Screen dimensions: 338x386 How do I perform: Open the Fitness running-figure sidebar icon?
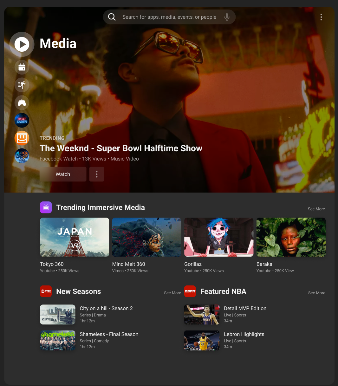(22, 85)
